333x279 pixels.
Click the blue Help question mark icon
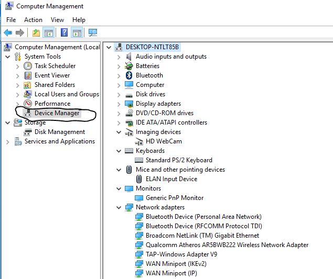[64, 32]
